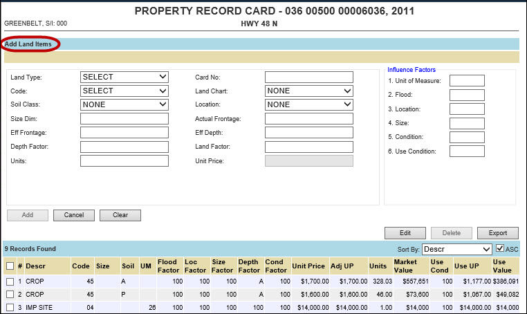Viewport: 527px width, 314px height.
Task: Click the Market Value column header
Action: (405, 266)
